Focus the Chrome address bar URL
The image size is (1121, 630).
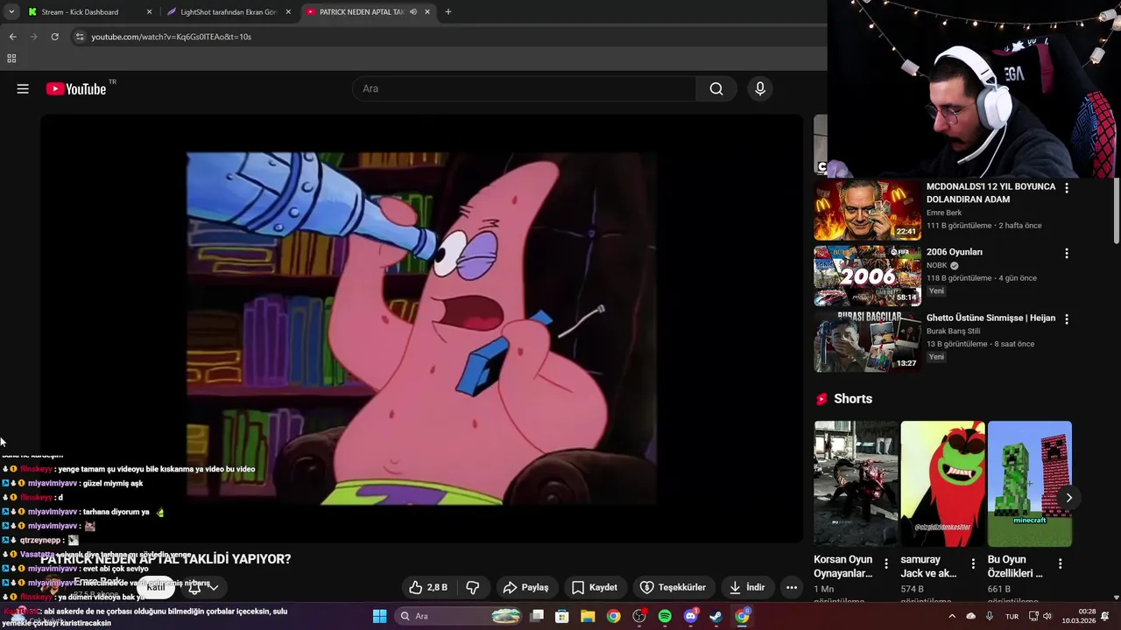click(x=171, y=37)
